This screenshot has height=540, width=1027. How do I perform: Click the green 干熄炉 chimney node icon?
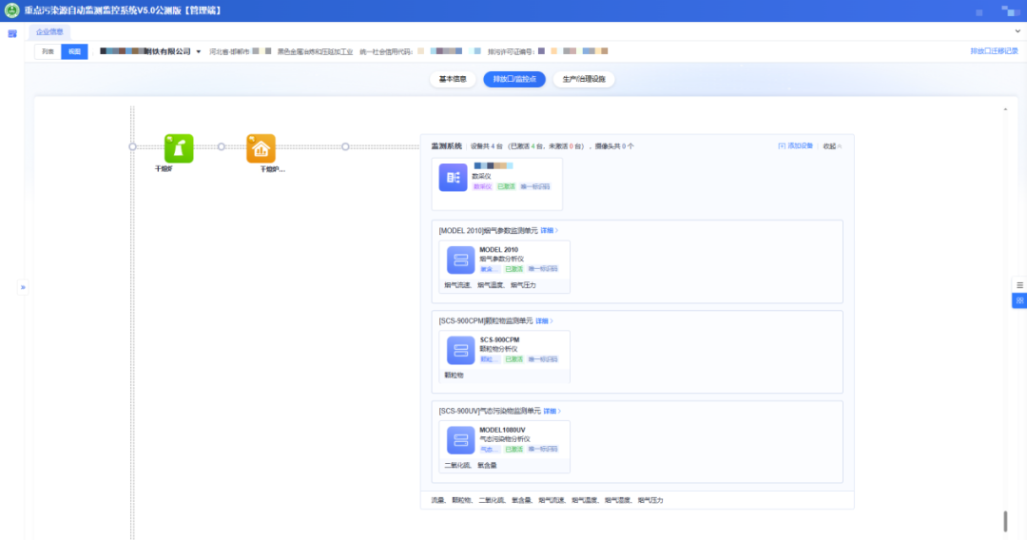tap(178, 148)
